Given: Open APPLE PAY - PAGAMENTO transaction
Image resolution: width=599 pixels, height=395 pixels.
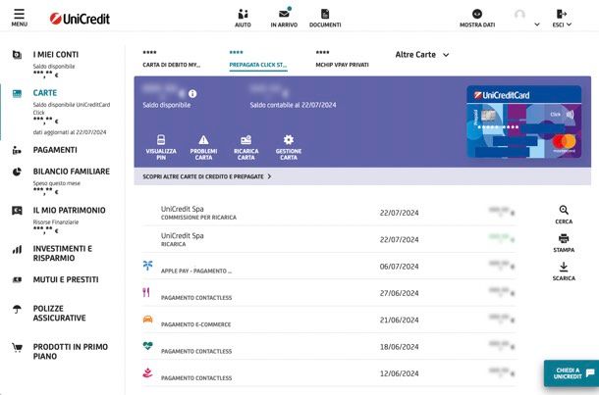Looking at the screenshot, I should (x=329, y=267).
